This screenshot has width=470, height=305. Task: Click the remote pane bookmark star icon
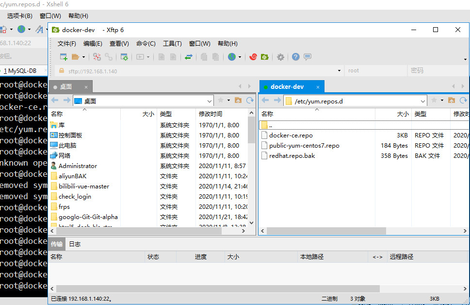coord(434,100)
